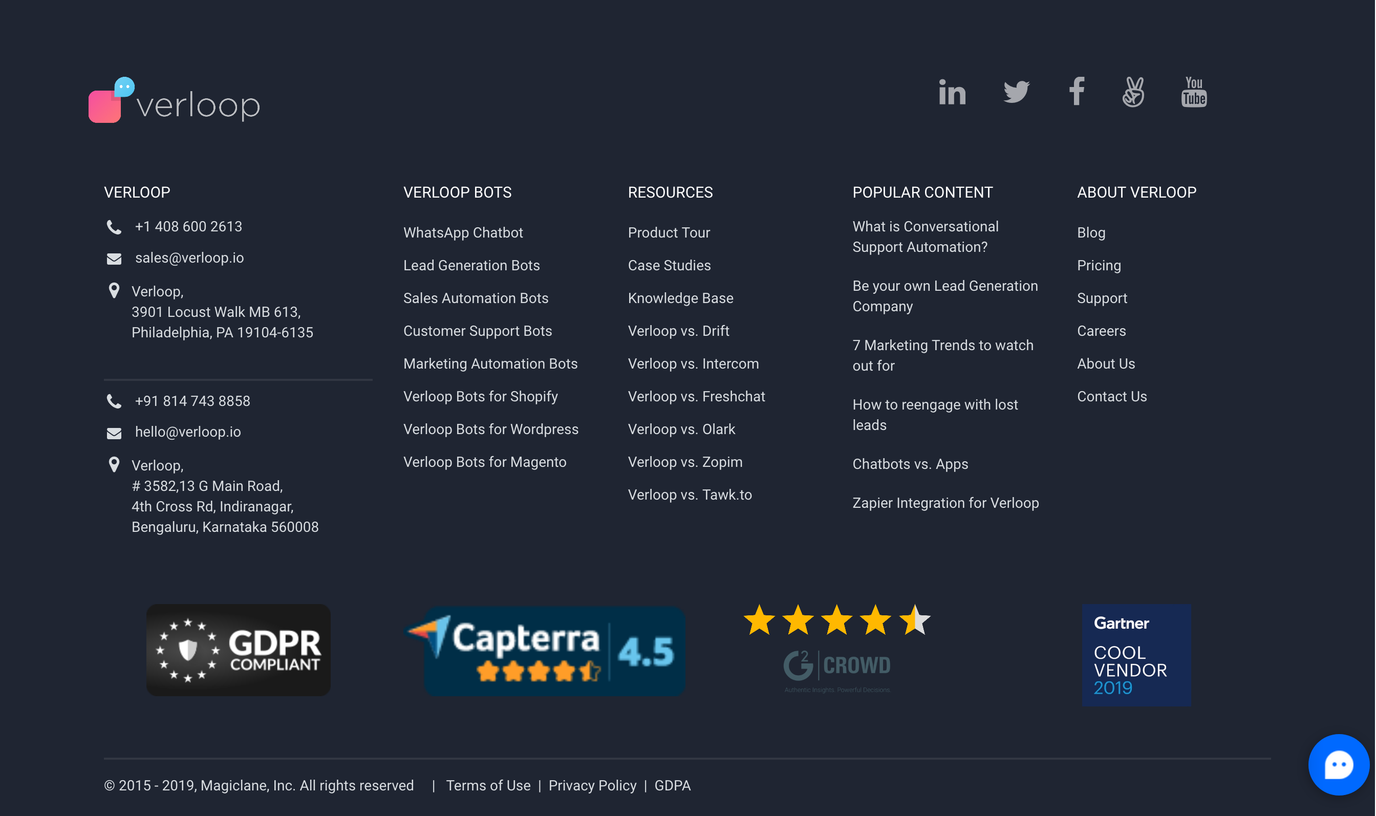
Task: View Case Studies
Action: click(x=670, y=266)
